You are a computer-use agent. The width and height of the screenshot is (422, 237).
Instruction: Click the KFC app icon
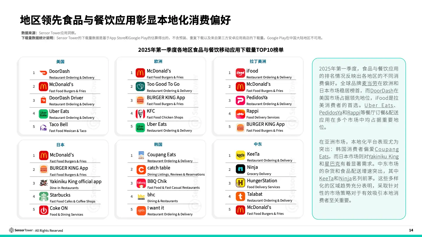tap(140, 114)
